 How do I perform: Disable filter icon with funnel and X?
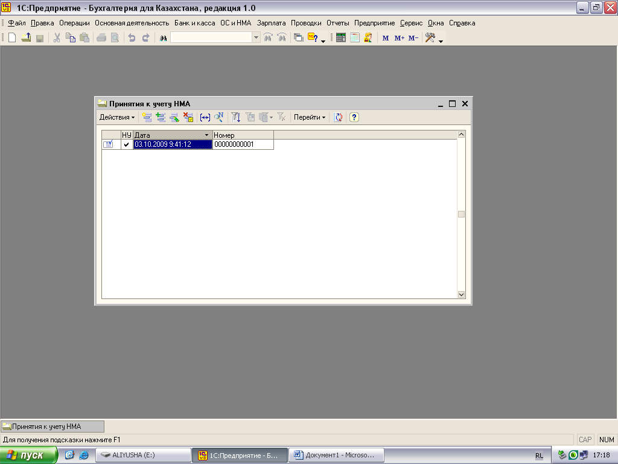pos(281,117)
